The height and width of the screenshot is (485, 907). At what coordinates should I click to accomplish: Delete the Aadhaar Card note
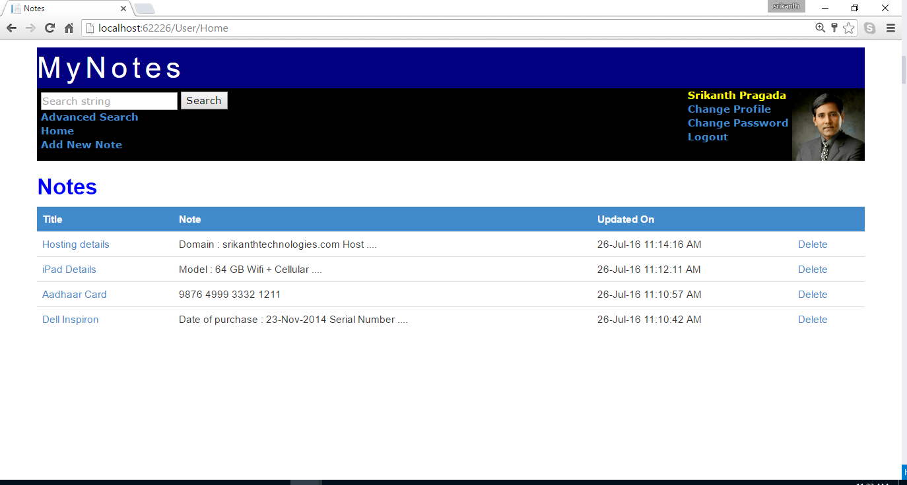[813, 295]
